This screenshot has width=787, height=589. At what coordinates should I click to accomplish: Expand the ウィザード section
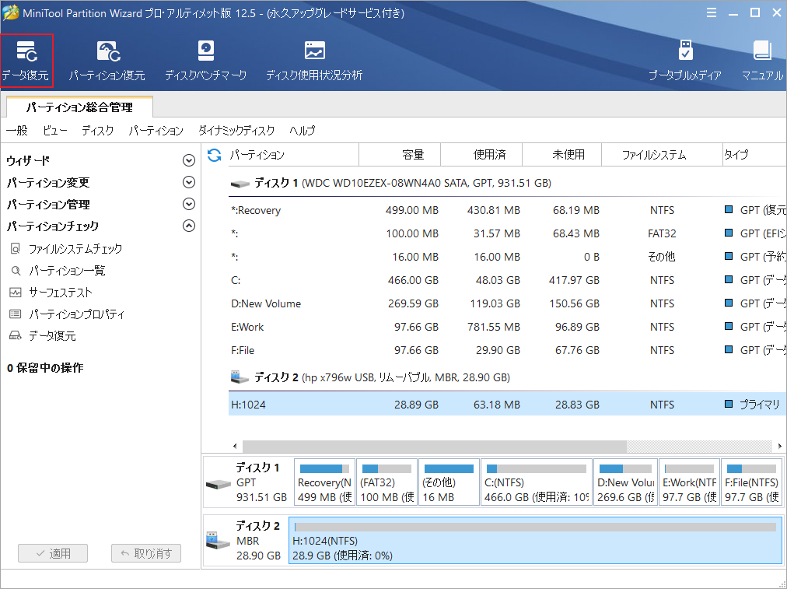coord(188,160)
